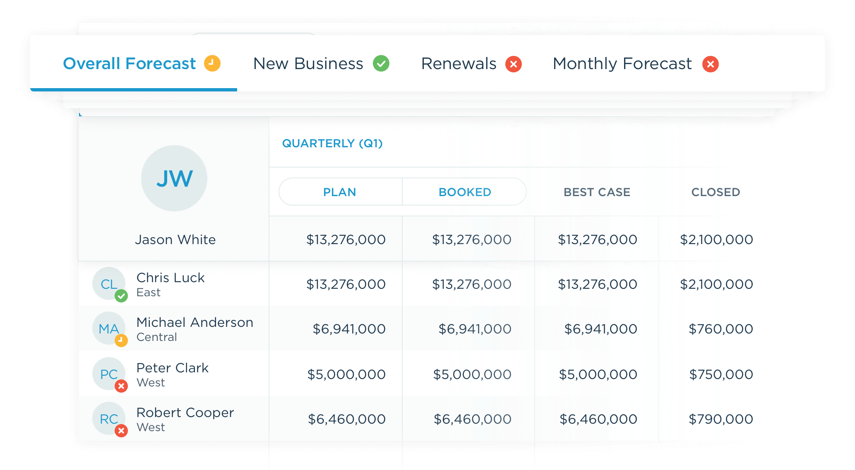Select the PLAN view toggle
Image resolution: width=855 pixels, height=470 pixels.
click(339, 192)
